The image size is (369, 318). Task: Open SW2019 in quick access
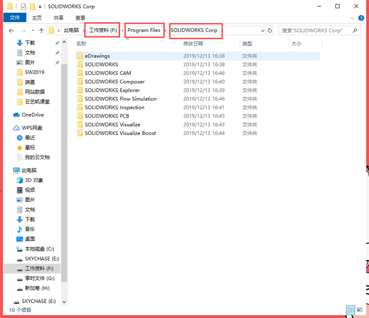coord(31,72)
